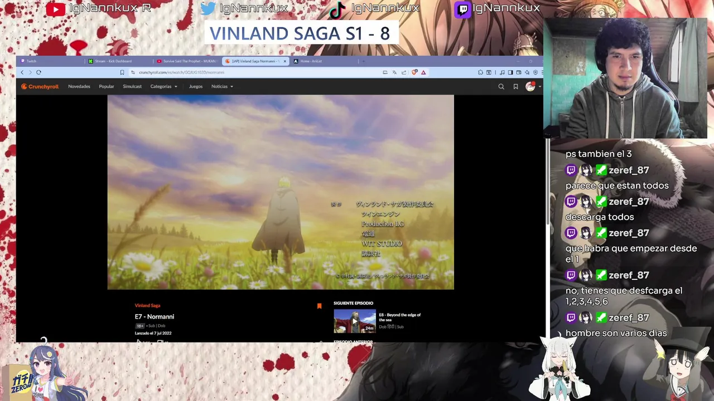Switch to the Home - AniList tab

pos(324,61)
